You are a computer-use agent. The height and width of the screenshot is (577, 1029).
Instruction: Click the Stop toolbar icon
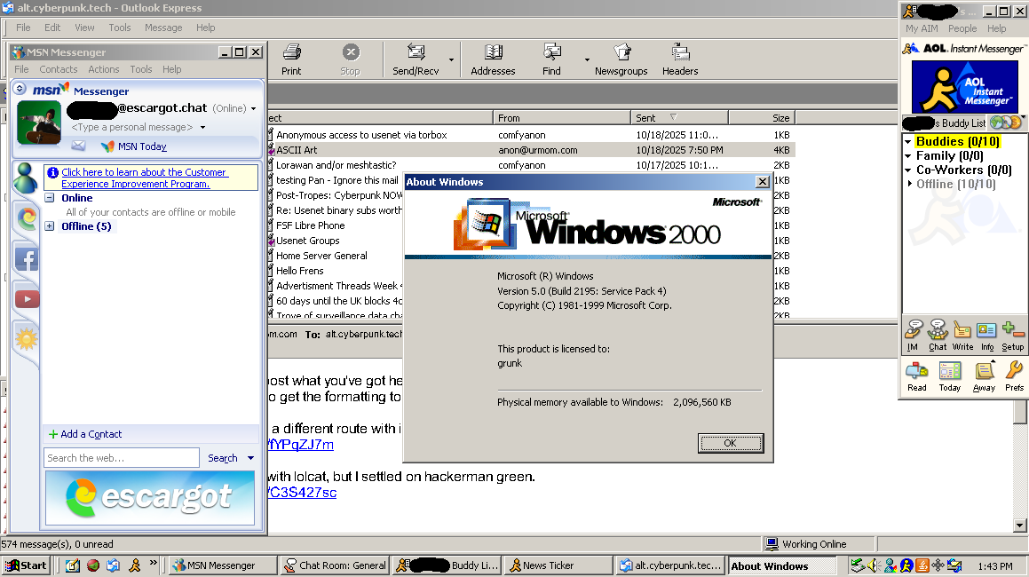351,52
